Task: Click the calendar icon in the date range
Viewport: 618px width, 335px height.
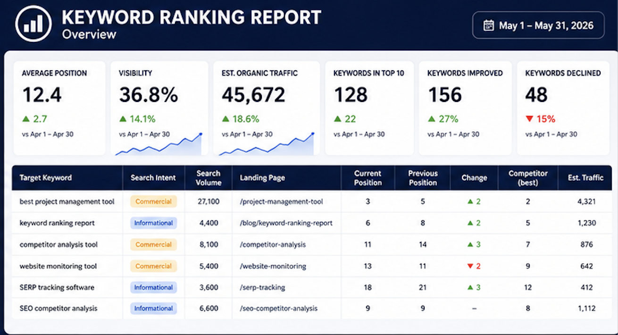Action: (x=489, y=25)
